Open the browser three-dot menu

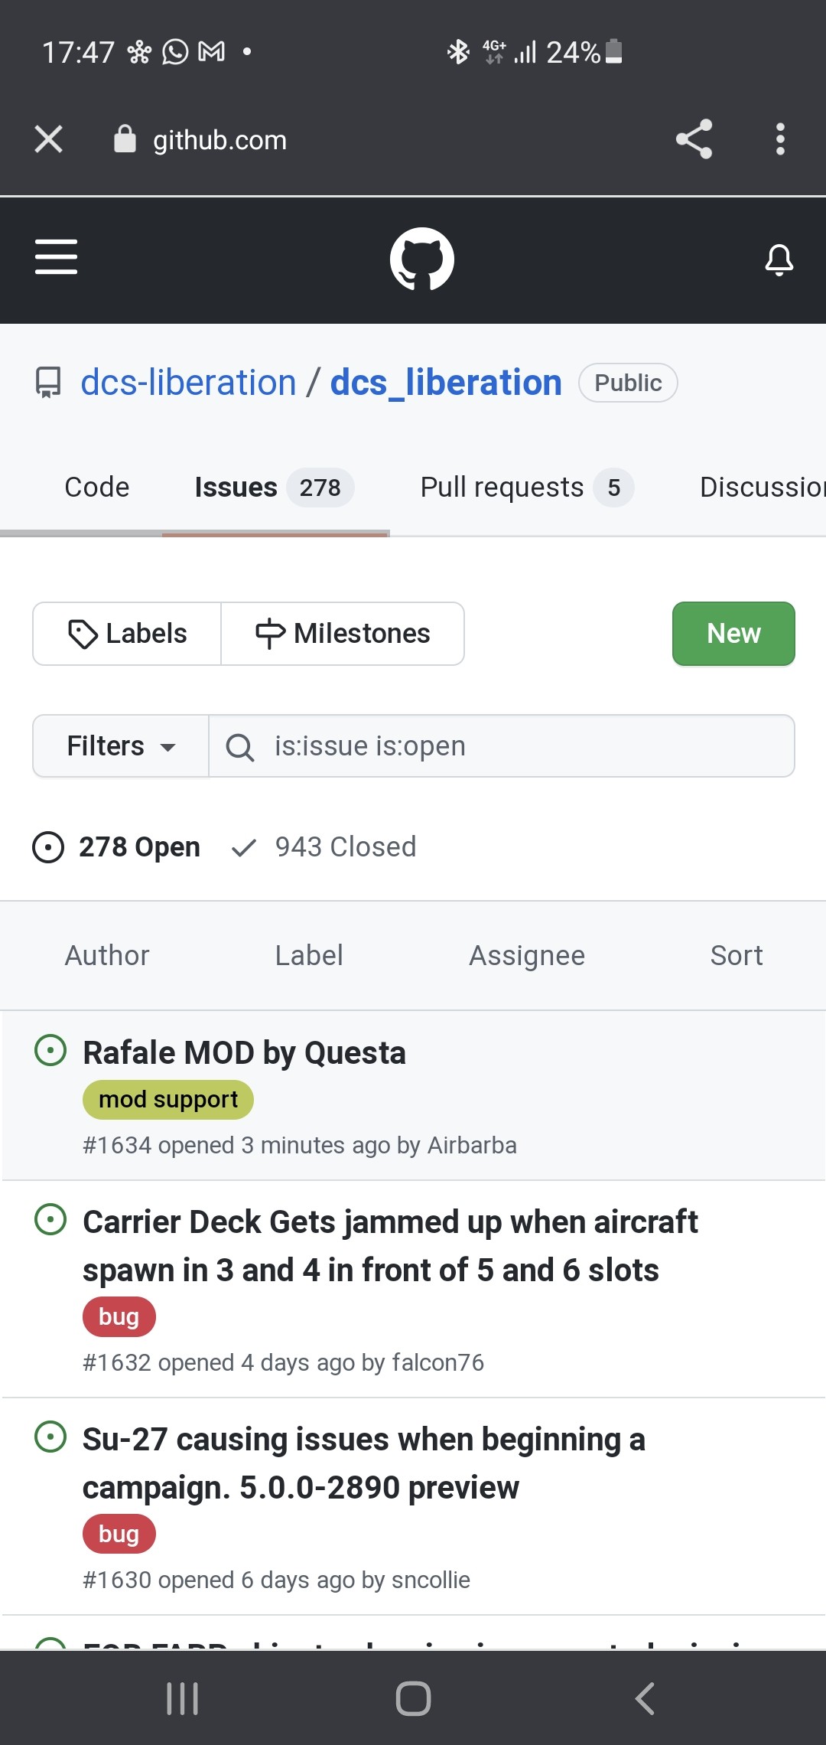(780, 139)
